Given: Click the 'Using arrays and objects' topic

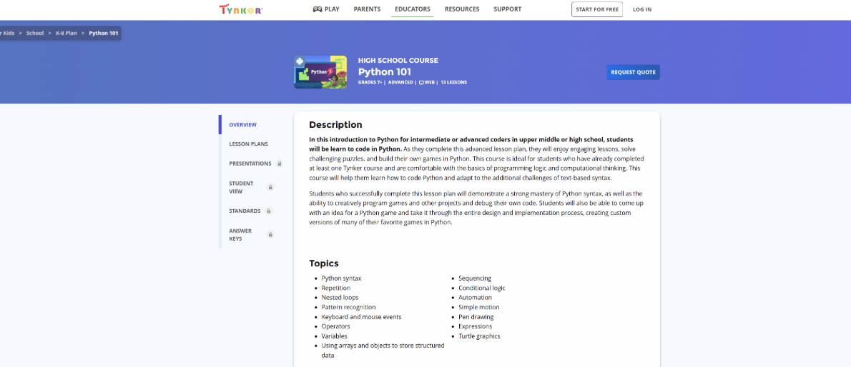Looking at the screenshot, I should coord(383,350).
